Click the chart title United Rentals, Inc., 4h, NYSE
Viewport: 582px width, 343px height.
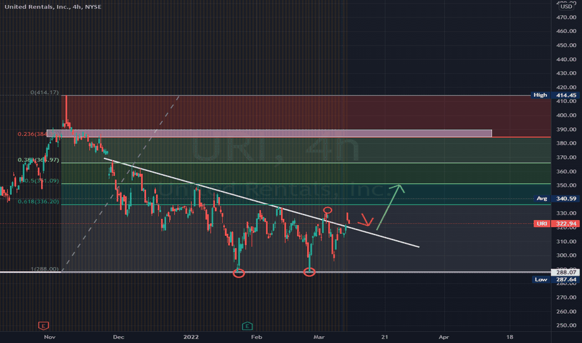click(52, 7)
